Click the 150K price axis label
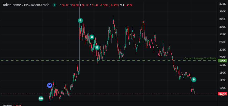Image resolution: width=228 pixels, height=106 pixels. (222, 73)
